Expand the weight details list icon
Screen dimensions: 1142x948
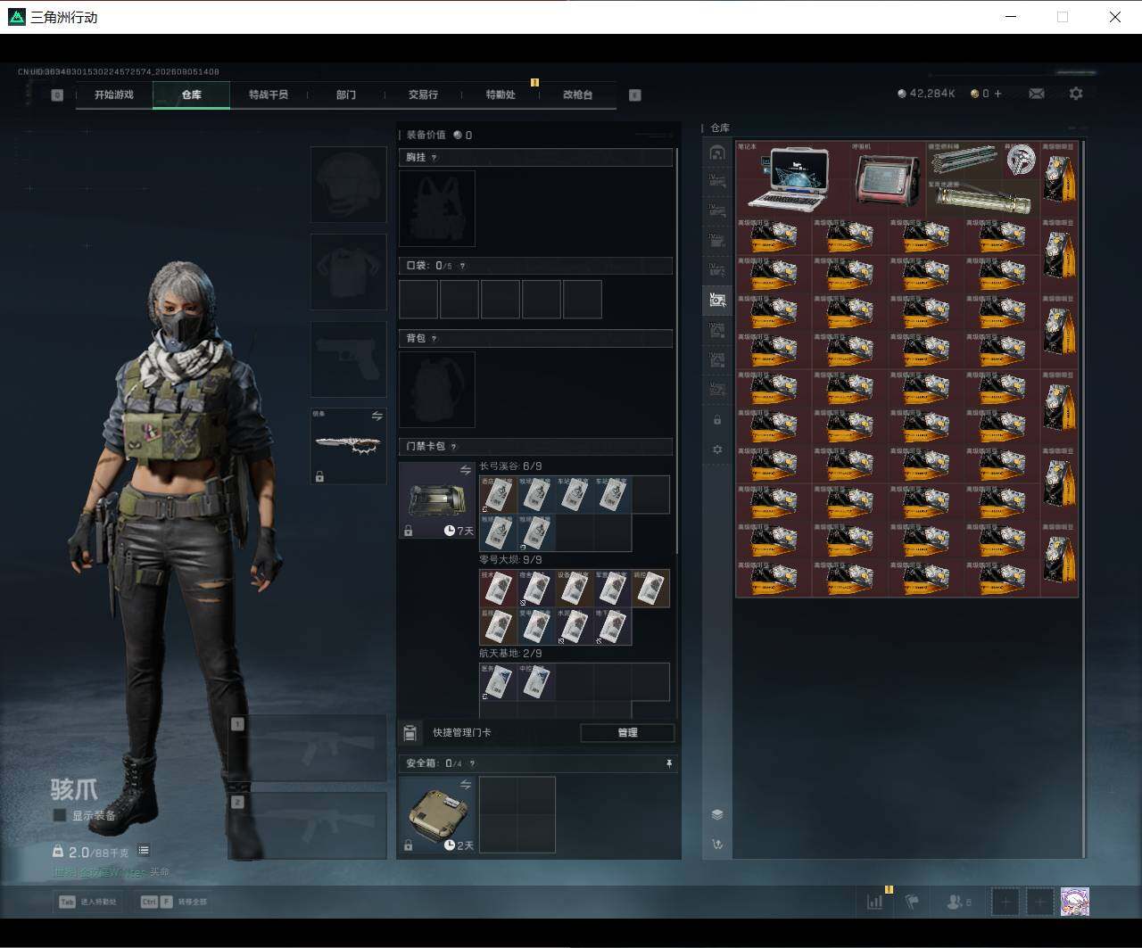pos(144,851)
